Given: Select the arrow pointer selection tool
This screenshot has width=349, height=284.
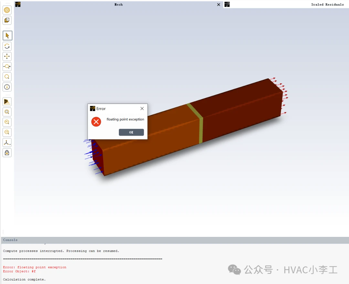Looking at the screenshot, I should [7, 35].
